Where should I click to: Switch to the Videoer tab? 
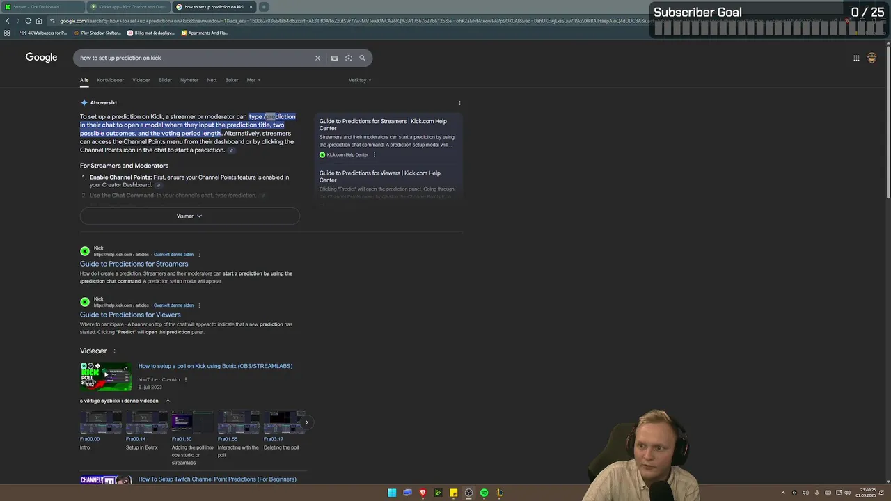coord(141,80)
